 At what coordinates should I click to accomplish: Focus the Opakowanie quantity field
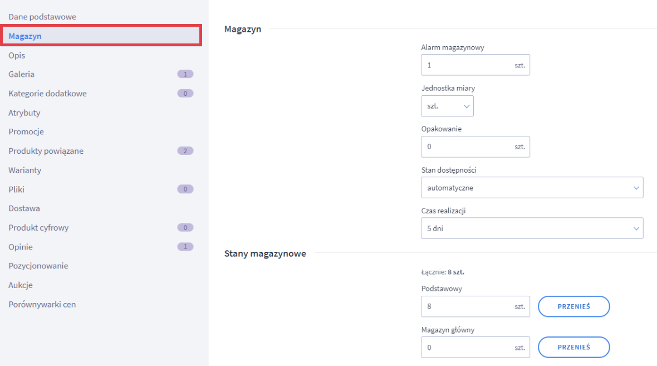[468, 147]
